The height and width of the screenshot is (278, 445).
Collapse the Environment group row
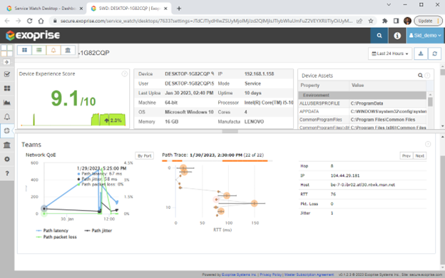tap(362, 96)
